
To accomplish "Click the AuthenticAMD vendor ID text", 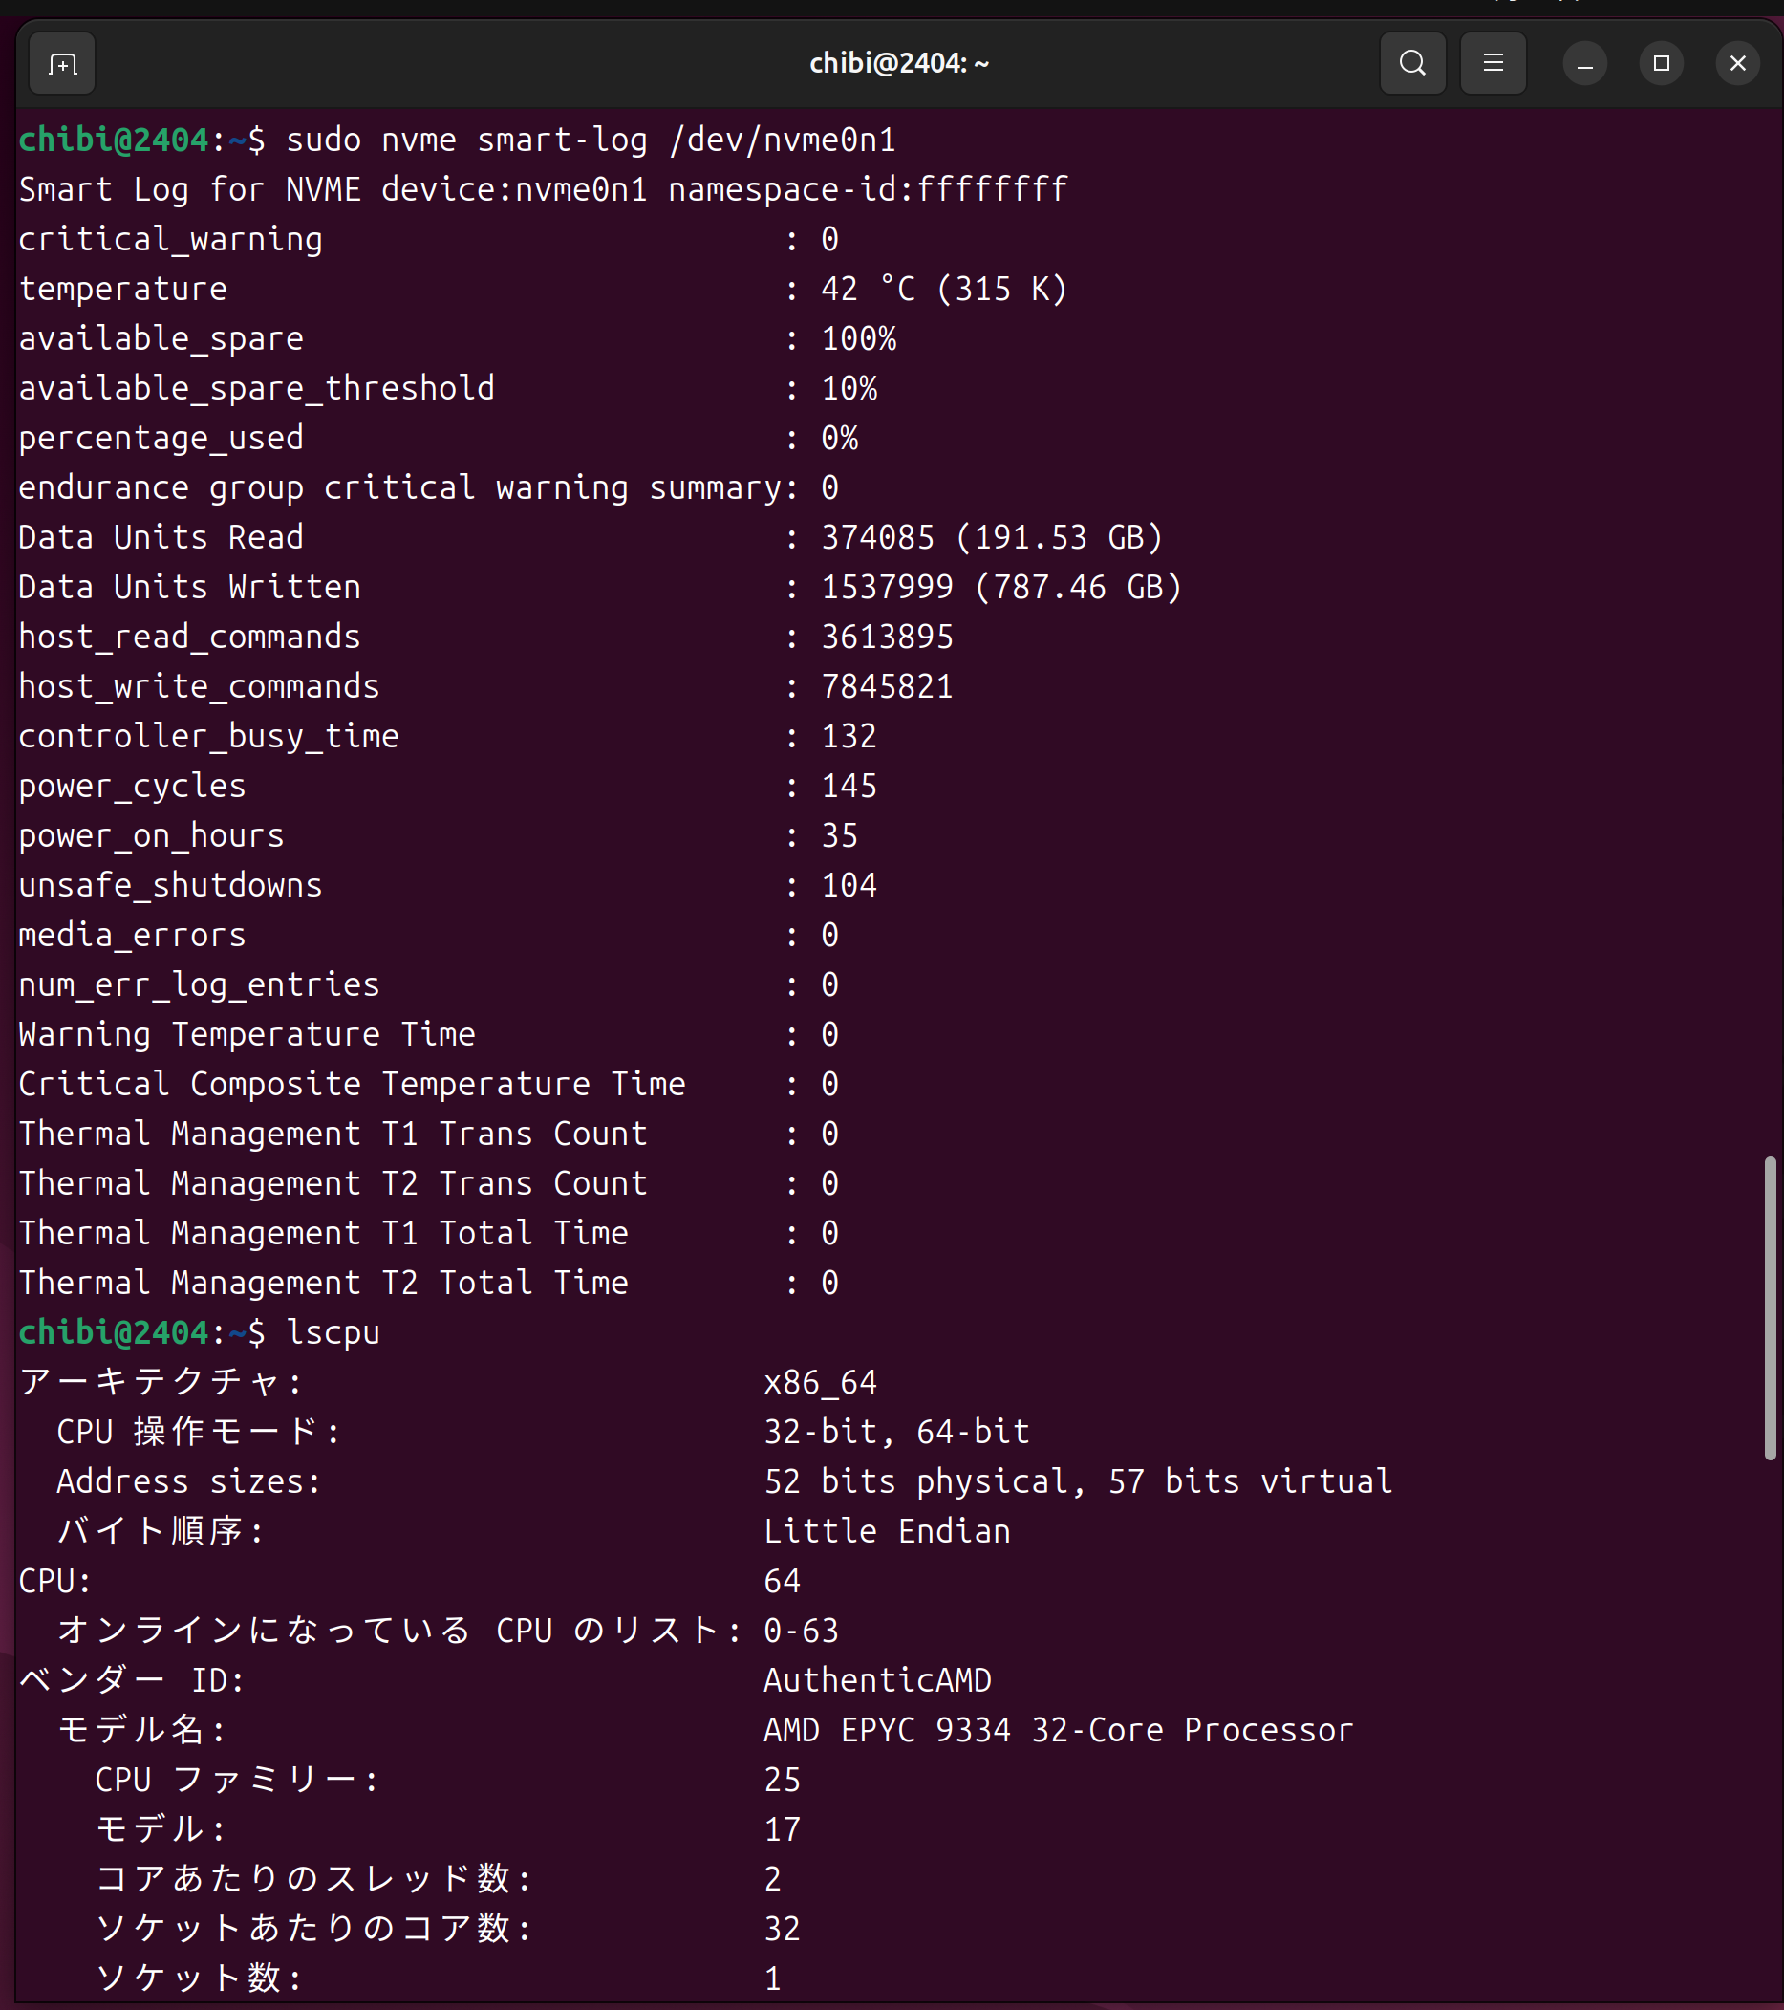I will tap(878, 1680).
